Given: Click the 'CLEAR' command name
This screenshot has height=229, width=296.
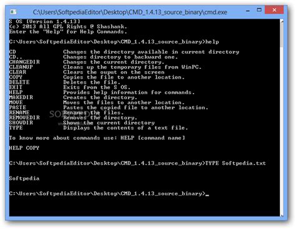Looking at the screenshot, I should pos(17,72).
